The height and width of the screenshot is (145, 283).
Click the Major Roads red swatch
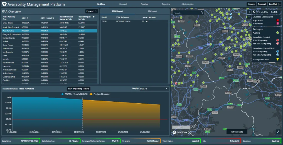pos(278,20)
